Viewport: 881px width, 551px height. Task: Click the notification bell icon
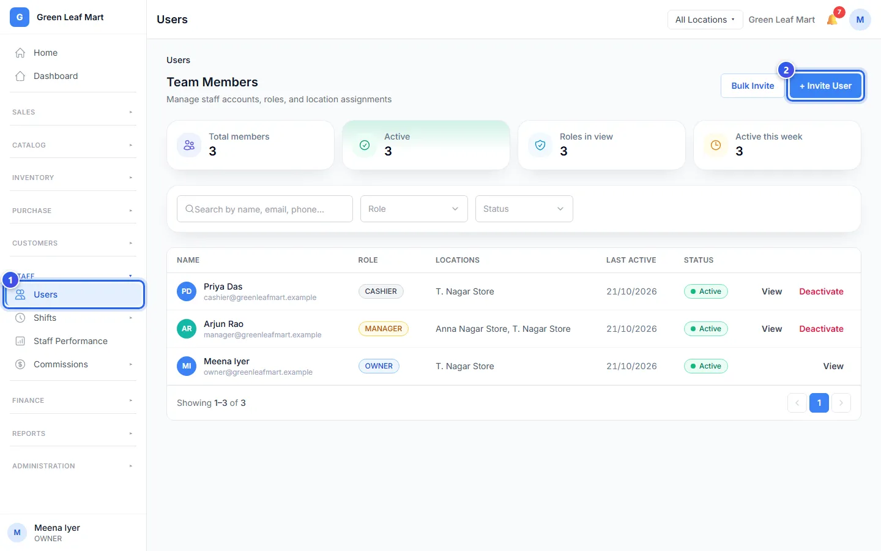pos(832,20)
